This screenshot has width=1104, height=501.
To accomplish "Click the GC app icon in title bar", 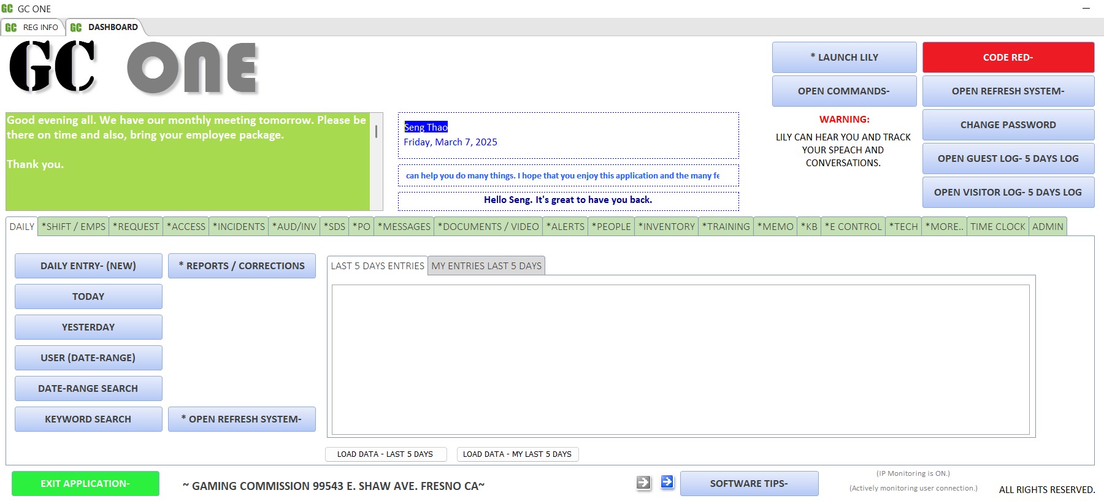I will (x=7, y=9).
